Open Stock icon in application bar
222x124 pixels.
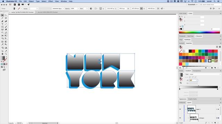point(19,4)
